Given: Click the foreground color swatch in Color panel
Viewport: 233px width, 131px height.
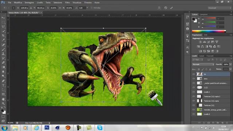Looking at the screenshot, I should (193, 19).
